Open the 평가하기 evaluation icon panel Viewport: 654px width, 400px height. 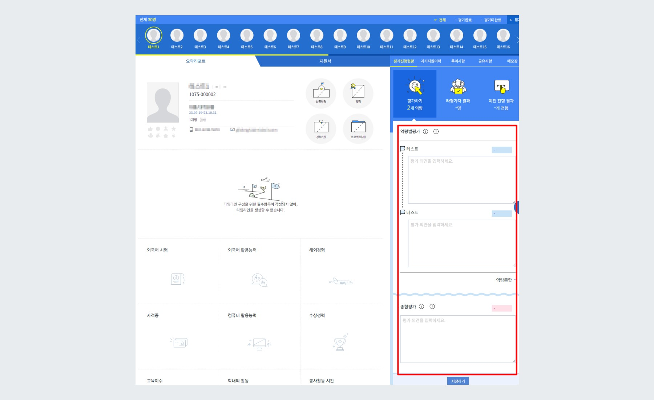click(x=415, y=94)
